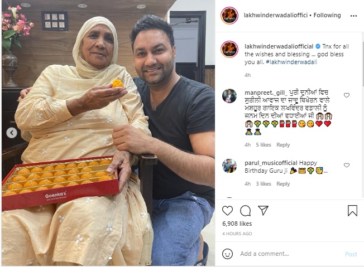This screenshot has width=364, height=267.
Task: Like parul_musicofficial's comment
Action: coord(347,165)
